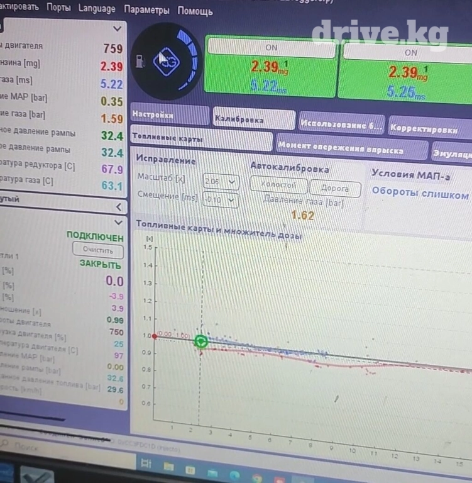
Task: Open the Порты menu
Action: click(x=58, y=8)
